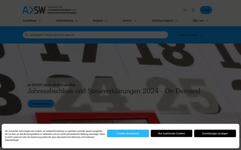
Task: Click the 'ab SOFORT bis 31.05.2025 abrufbar' text
Action: pos(51,85)
